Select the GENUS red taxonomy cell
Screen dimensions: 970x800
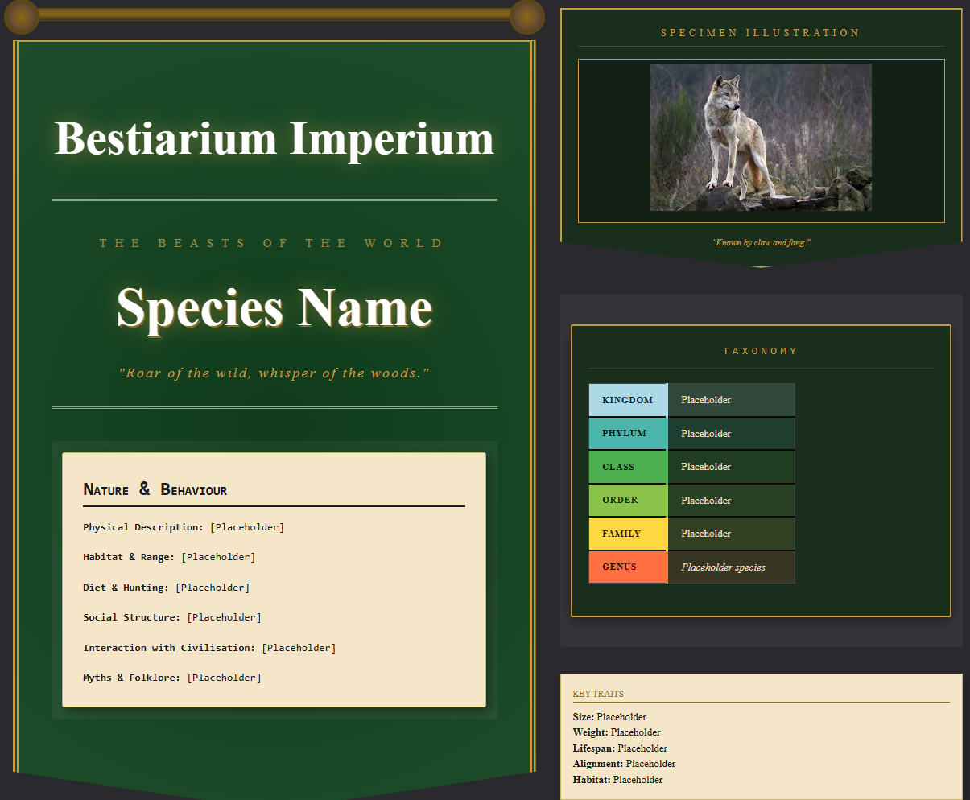627,567
